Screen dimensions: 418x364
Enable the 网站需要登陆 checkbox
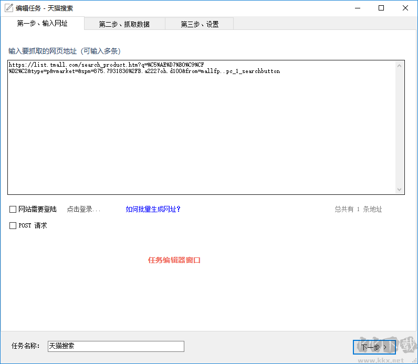(13, 210)
